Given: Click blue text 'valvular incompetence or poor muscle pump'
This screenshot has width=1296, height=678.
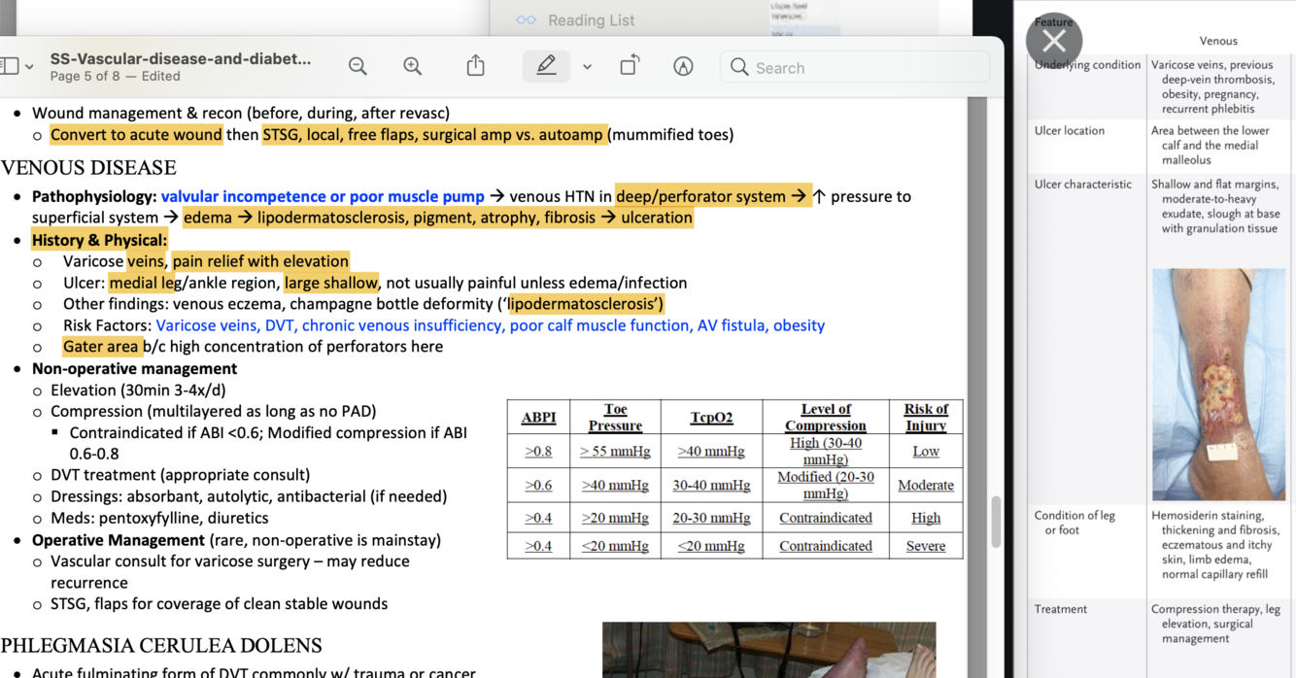Looking at the screenshot, I should (x=323, y=196).
